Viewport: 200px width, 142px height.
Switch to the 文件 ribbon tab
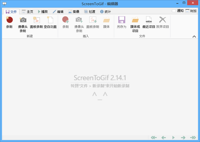(x=11, y=12)
